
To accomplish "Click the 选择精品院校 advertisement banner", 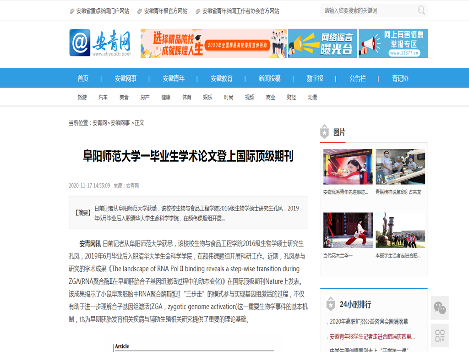I will tap(213, 44).
